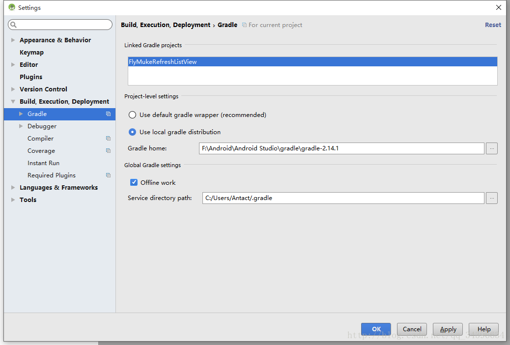
Task: Select Use default gradle wrapper option
Action: [x=132, y=115]
